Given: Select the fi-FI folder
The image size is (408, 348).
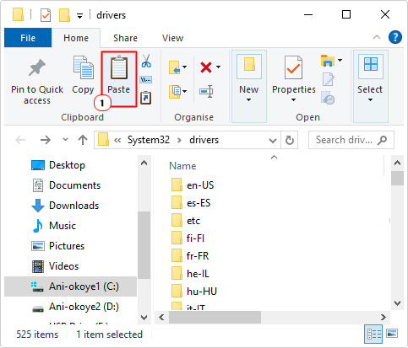Looking at the screenshot, I should 188,238.
